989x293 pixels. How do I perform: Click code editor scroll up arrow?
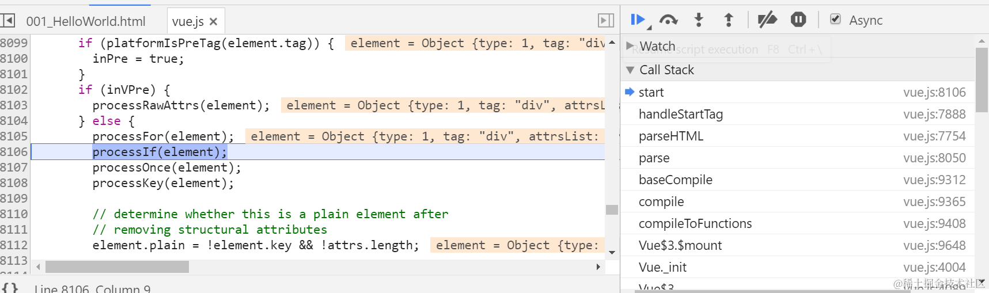[612, 43]
